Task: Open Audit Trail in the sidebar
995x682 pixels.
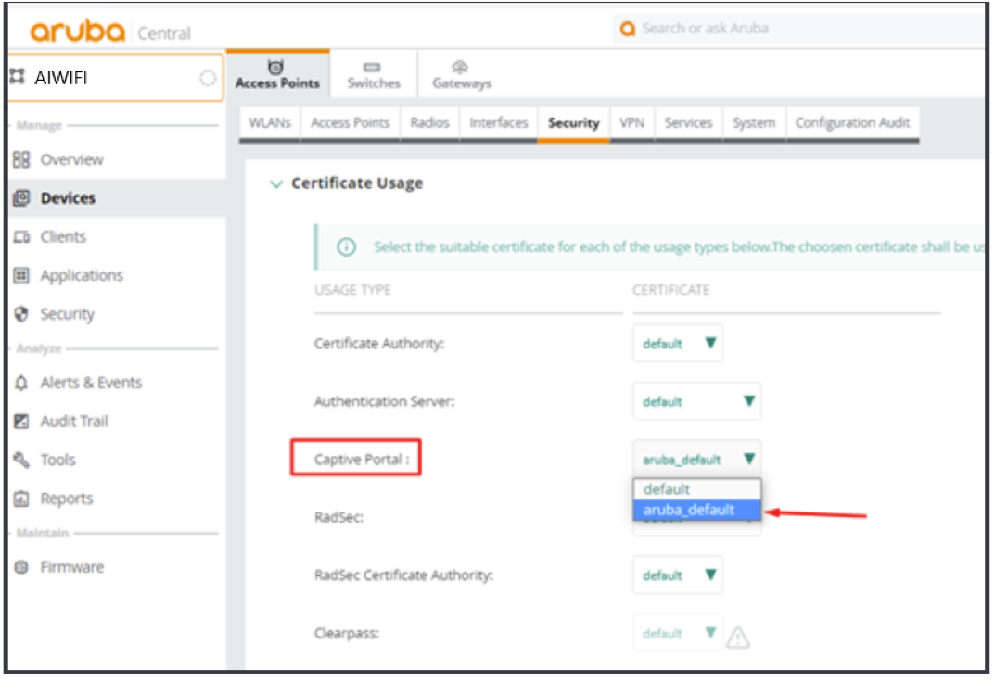Action: coord(74,422)
